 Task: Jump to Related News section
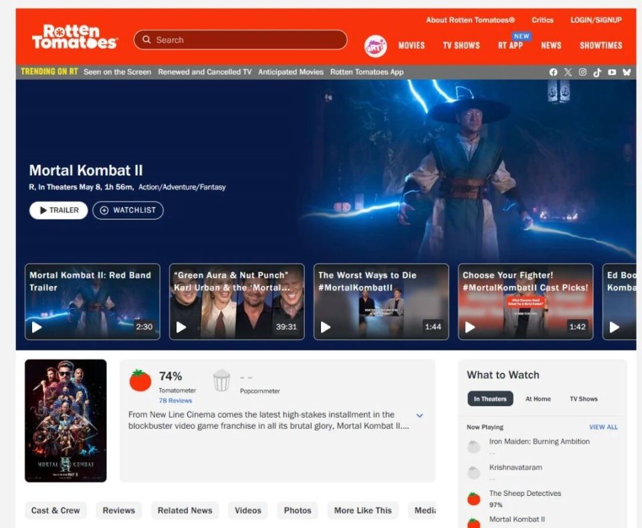(x=185, y=511)
